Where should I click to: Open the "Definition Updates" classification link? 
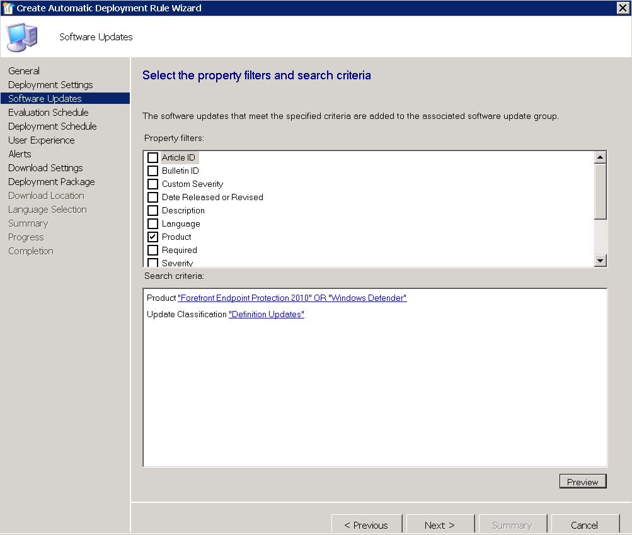pyautogui.click(x=267, y=315)
